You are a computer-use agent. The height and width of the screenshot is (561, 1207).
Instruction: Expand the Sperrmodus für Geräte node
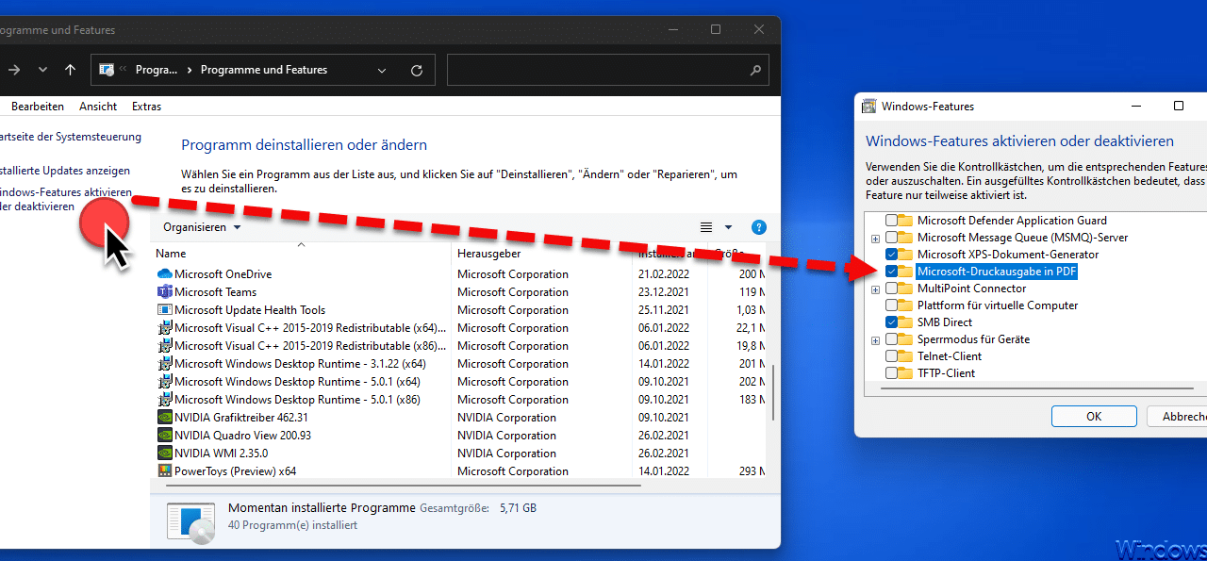coord(876,339)
